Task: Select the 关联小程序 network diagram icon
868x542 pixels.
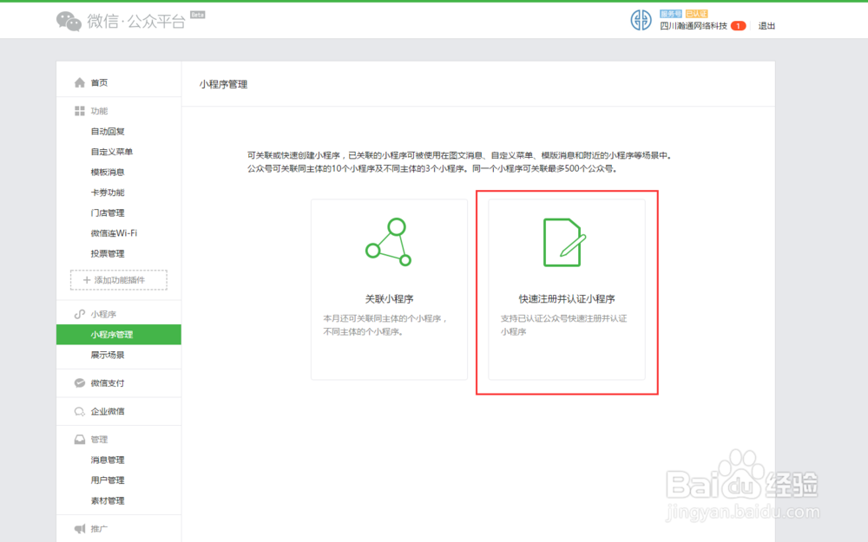Action: pyautogui.click(x=389, y=241)
